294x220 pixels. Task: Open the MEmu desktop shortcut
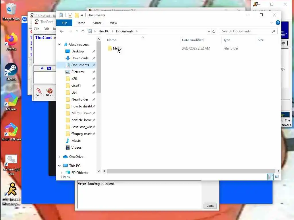(11, 102)
